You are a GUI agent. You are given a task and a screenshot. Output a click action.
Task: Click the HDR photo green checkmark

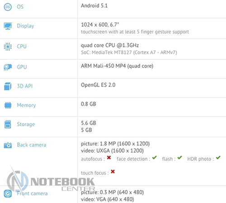pyautogui.click(x=218, y=158)
